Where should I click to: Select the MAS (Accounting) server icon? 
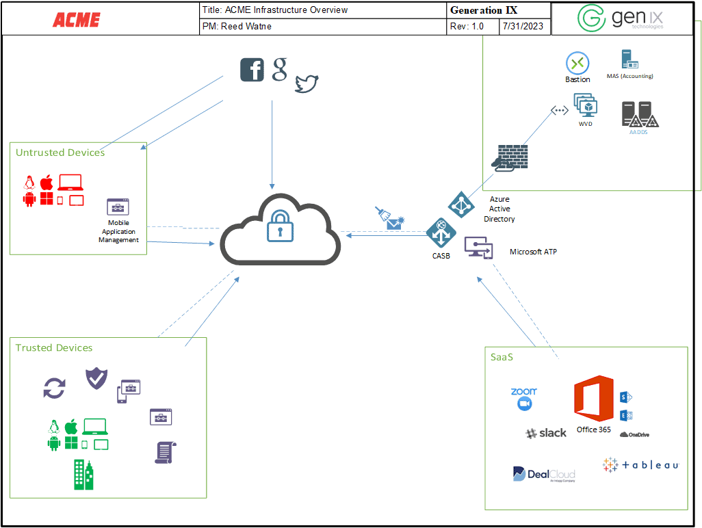point(629,59)
